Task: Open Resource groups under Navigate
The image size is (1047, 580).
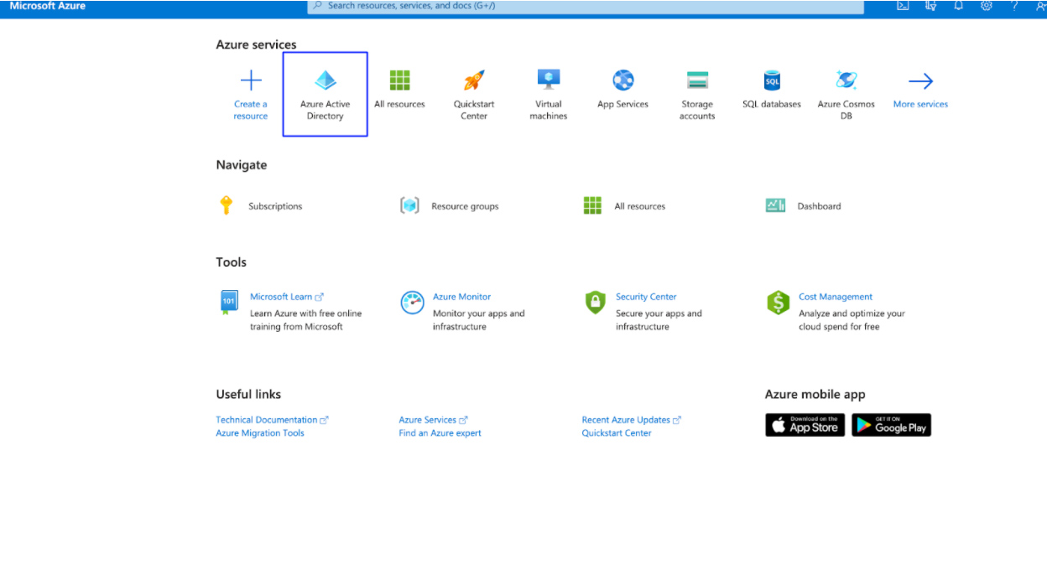Action: coord(464,206)
